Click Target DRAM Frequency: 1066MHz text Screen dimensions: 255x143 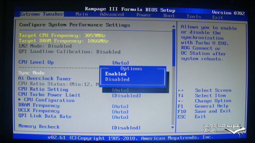[x=64, y=41]
